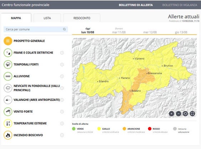Switch to the Lista tab

pyautogui.click(x=47, y=18)
